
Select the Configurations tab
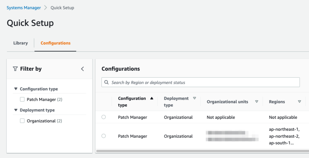pyautogui.click(x=55, y=43)
